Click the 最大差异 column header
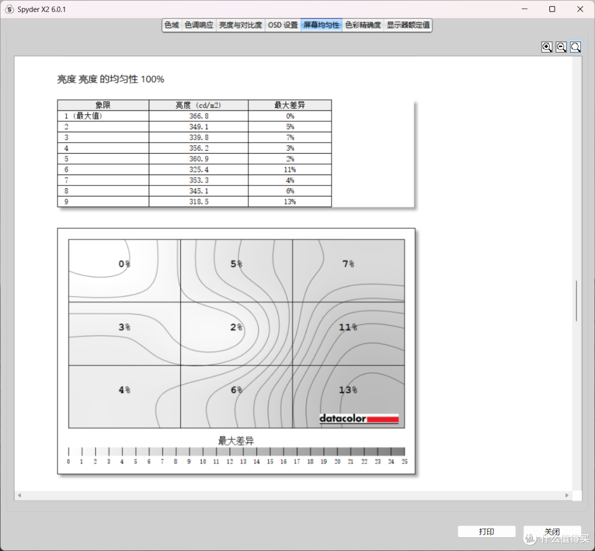Image resolution: width=595 pixels, height=551 pixels. click(x=290, y=105)
